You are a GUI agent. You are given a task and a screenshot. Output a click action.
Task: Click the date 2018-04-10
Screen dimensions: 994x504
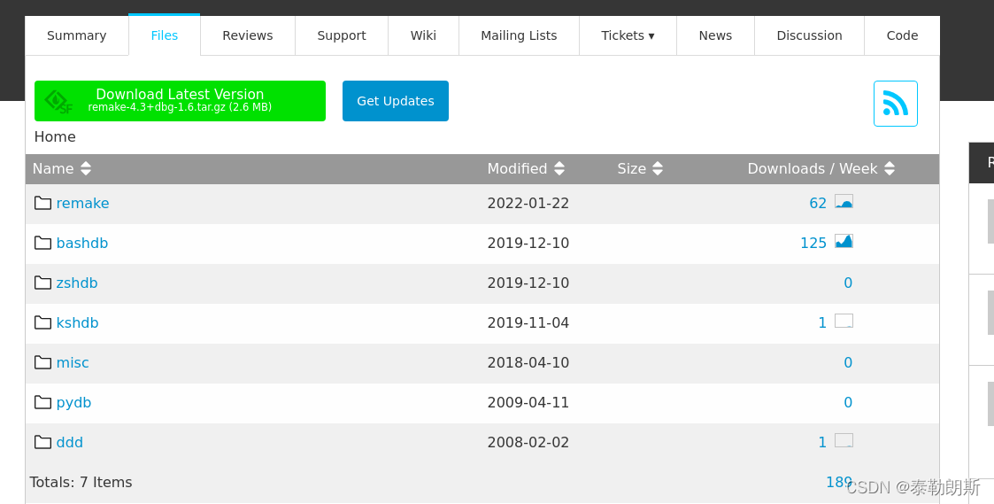528,362
